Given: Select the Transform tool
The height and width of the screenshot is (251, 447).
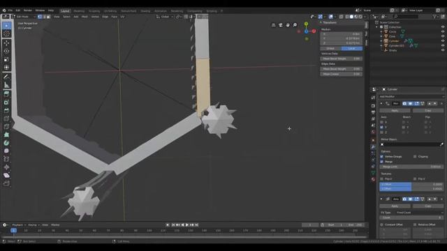Looking at the screenshot, I should coord(6,68).
